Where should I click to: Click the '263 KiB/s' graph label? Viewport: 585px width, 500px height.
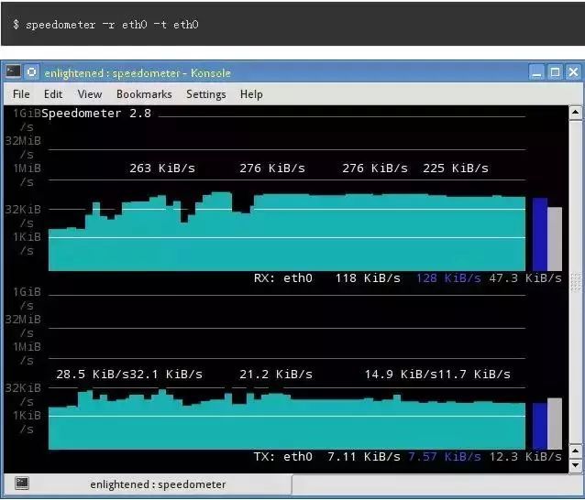pyautogui.click(x=162, y=168)
